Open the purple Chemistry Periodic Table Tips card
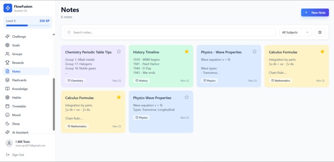The width and height of the screenshot is (334, 162). (93, 66)
